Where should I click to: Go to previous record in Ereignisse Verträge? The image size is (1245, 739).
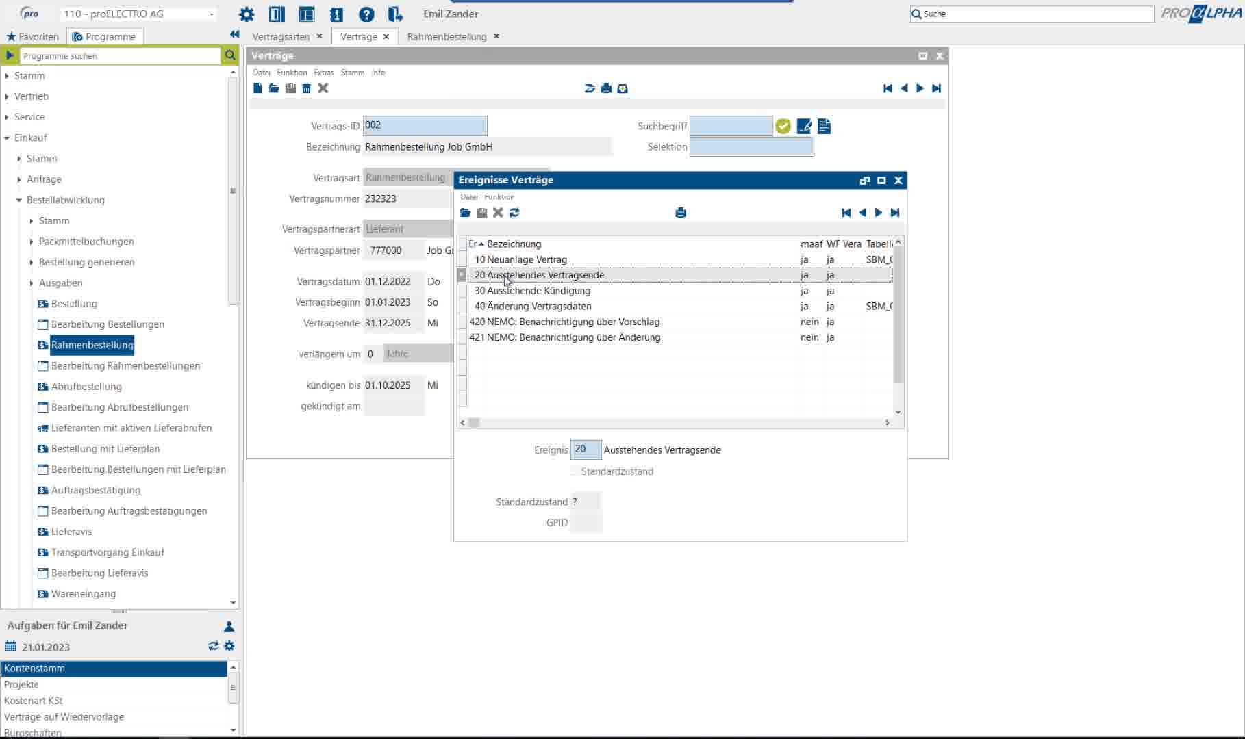tap(862, 213)
